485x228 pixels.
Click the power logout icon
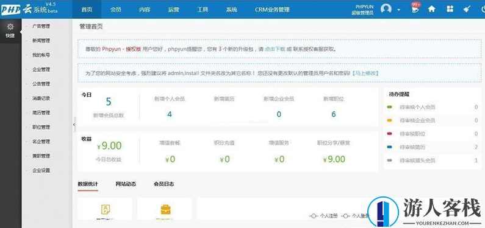tap(483, 9)
